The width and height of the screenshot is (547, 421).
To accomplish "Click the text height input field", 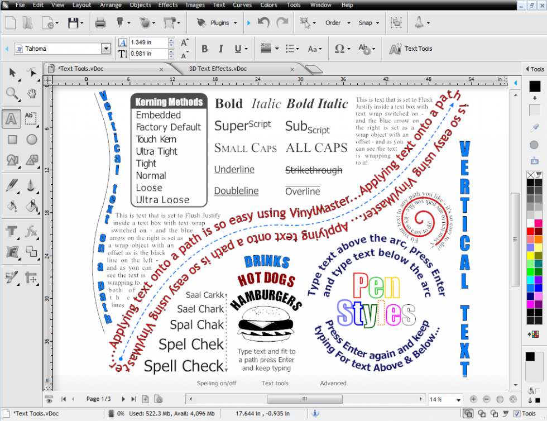I will (148, 54).
